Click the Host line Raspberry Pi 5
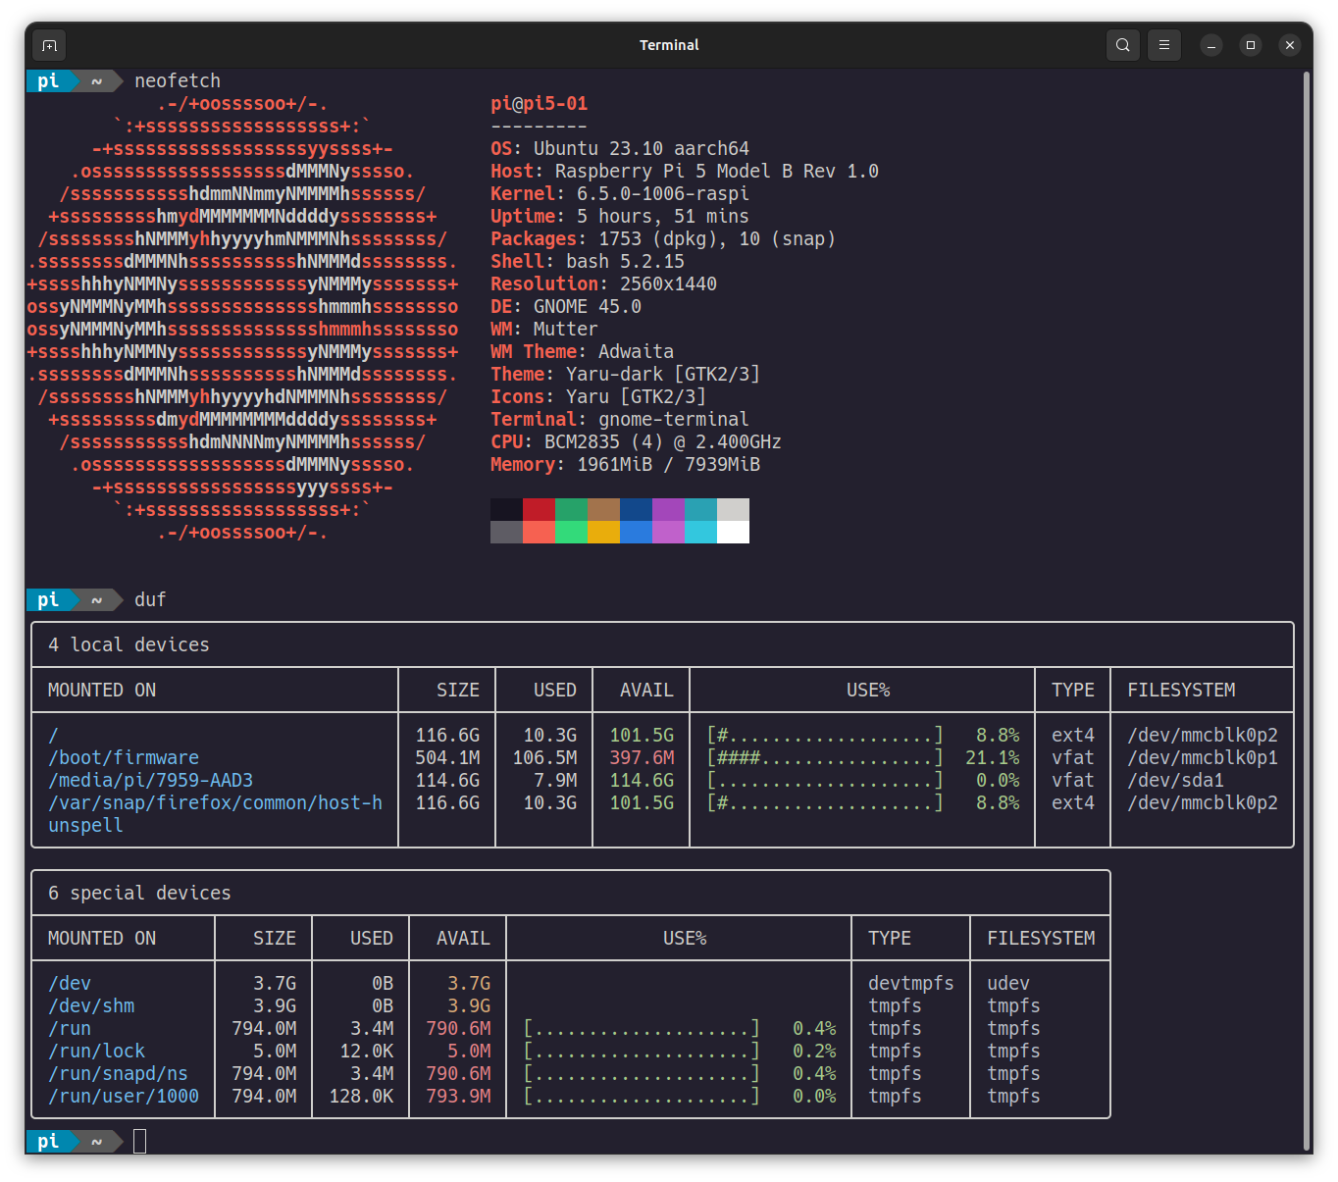This screenshot has height=1182, width=1338. [685, 171]
